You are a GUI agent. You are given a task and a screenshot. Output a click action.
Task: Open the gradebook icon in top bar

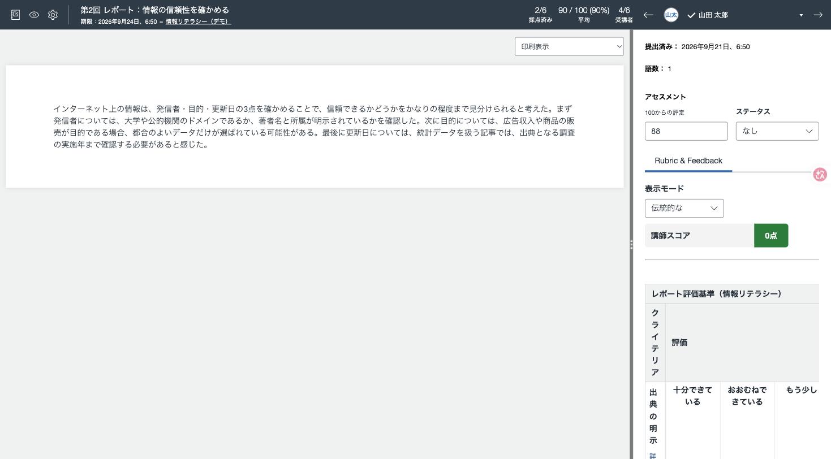click(15, 15)
